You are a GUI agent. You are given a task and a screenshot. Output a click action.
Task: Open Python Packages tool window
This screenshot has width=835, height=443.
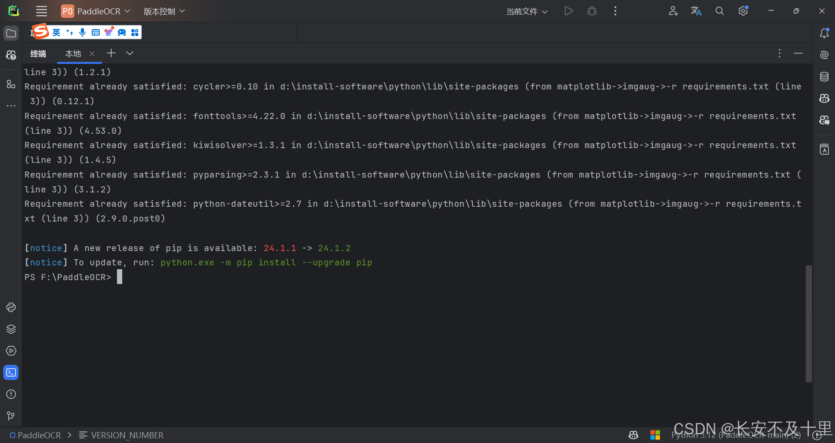point(11,307)
